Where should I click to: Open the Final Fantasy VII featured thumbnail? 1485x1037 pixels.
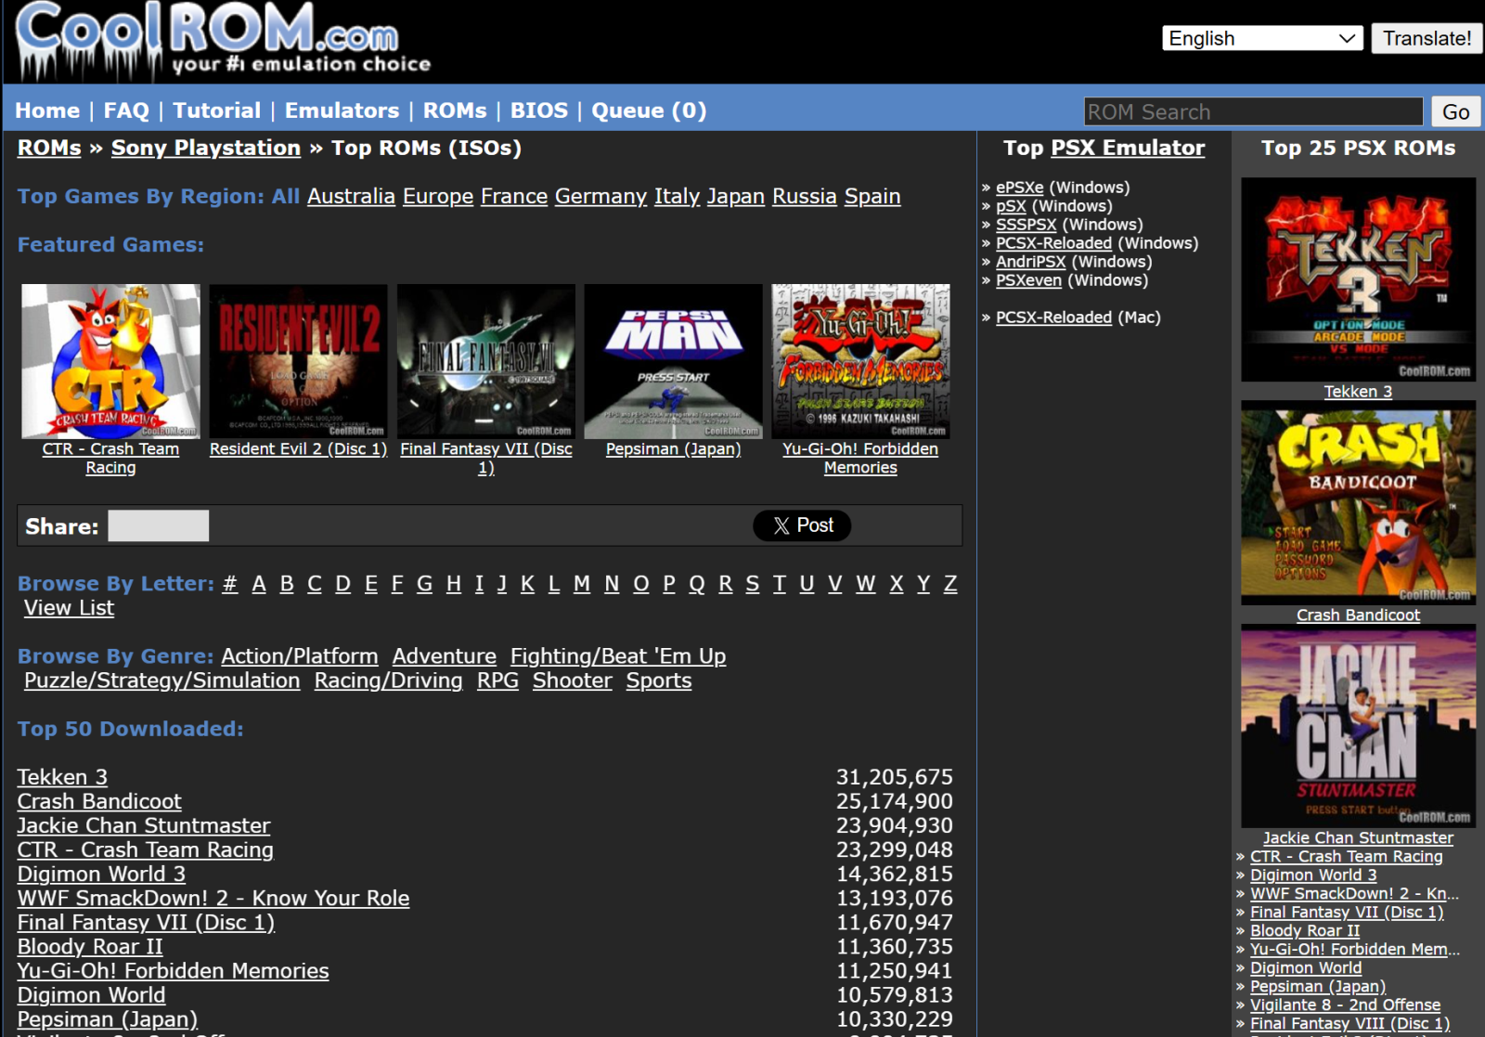486,361
